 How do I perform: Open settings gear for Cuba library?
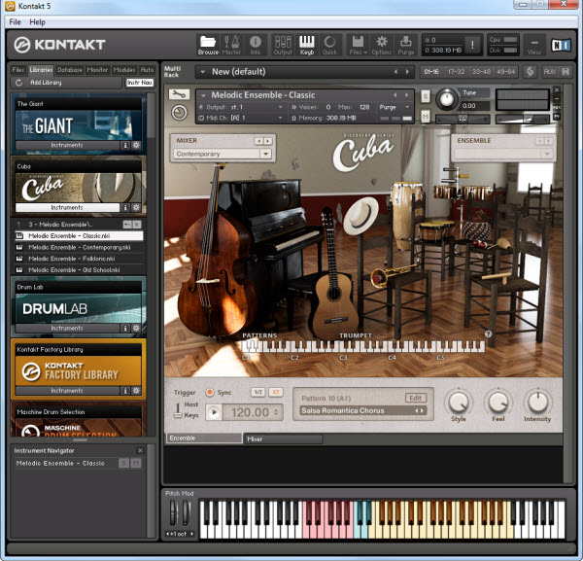[136, 207]
